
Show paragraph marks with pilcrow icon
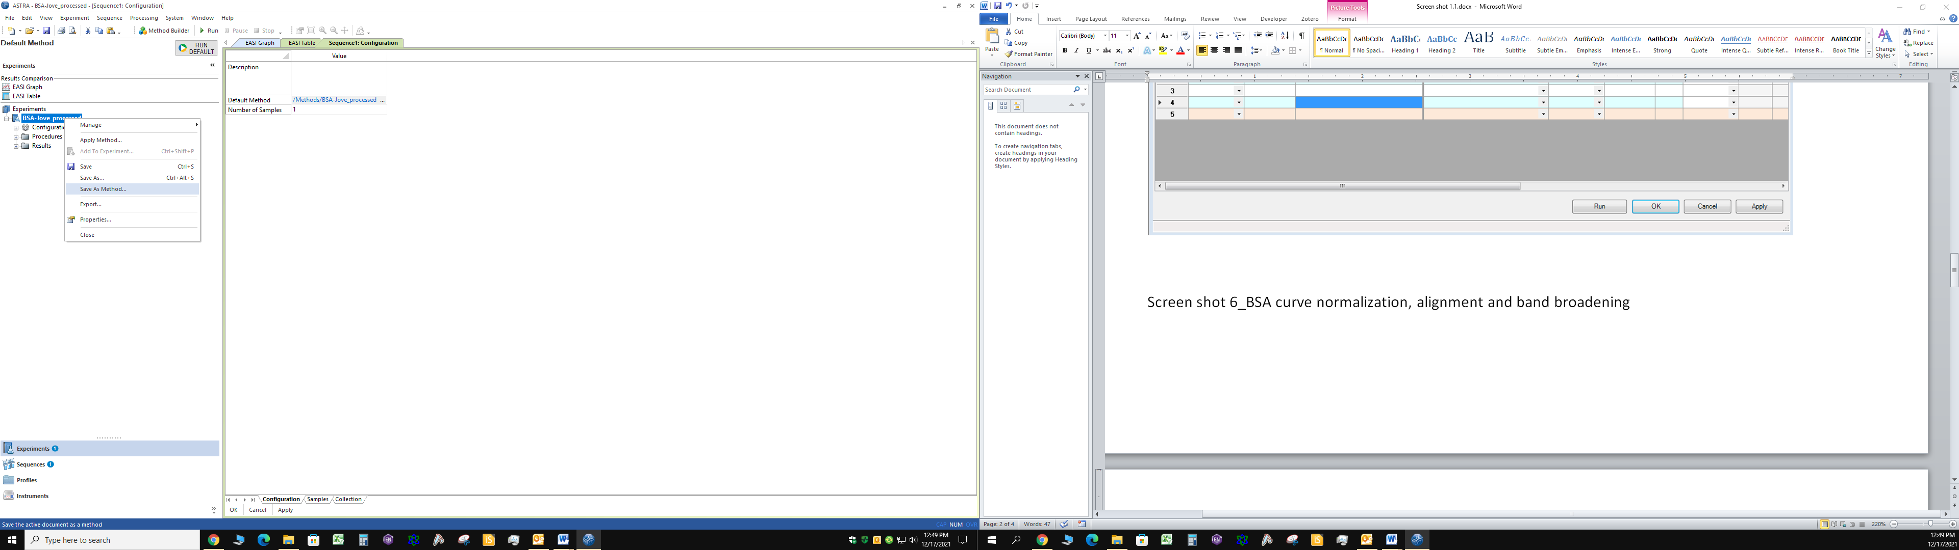[1302, 36]
